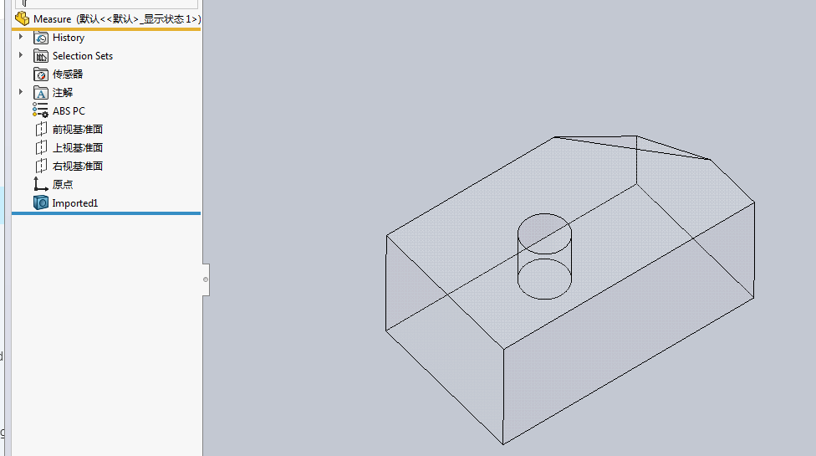
Task: Select the 注解 tree item text
Action: (x=63, y=93)
